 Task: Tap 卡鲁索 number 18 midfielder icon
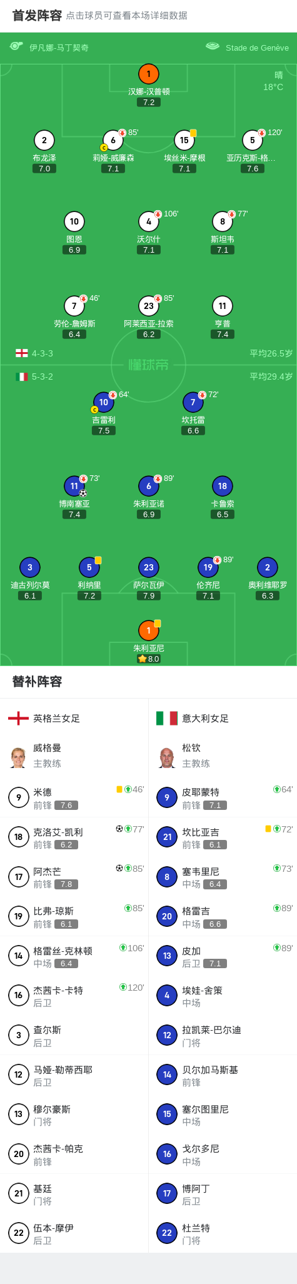[x=223, y=486]
